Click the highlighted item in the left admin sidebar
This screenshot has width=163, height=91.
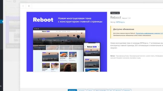[x=2, y=21]
